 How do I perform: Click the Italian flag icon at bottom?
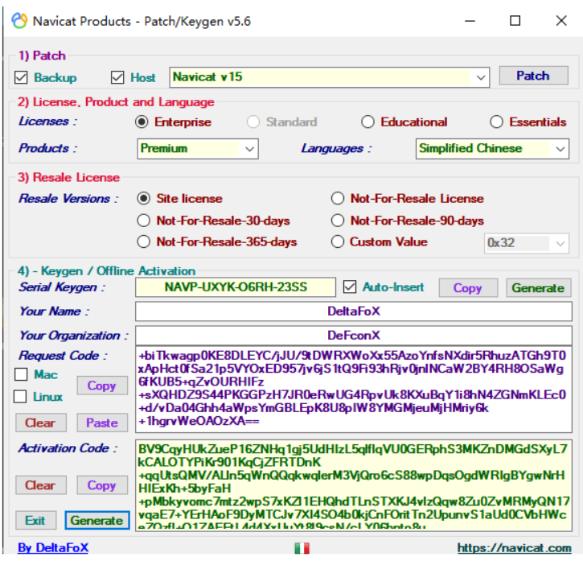(302, 547)
